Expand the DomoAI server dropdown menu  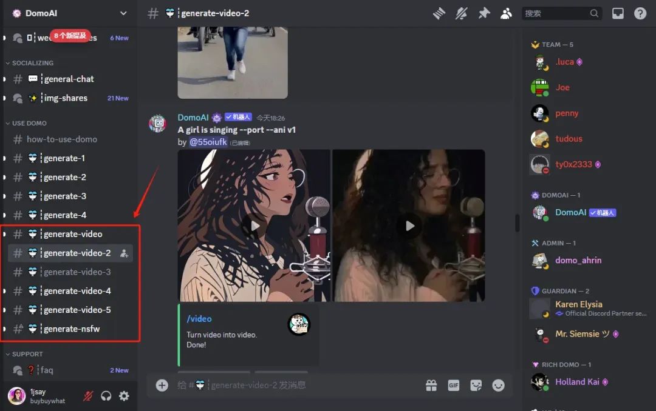tap(123, 13)
